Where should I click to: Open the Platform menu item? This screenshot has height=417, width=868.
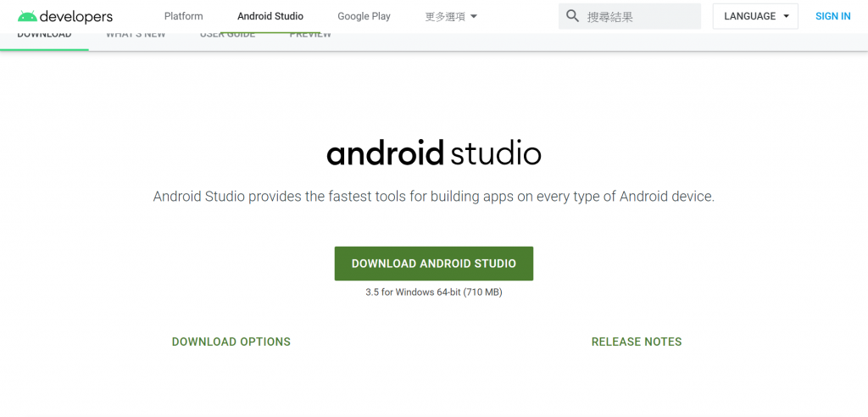[x=183, y=16]
